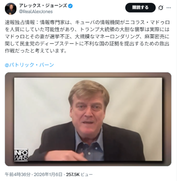178x181 pixels.
Task: Click the 2026年1月6日 post date
Action: [x=48, y=174]
